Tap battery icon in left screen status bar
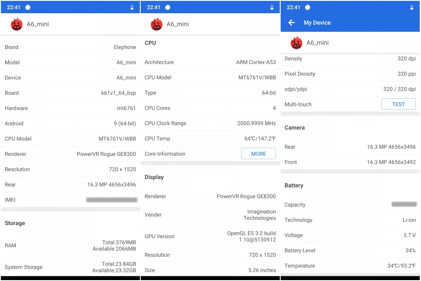Image resolution: width=421 pixels, height=281 pixels. point(132,7)
